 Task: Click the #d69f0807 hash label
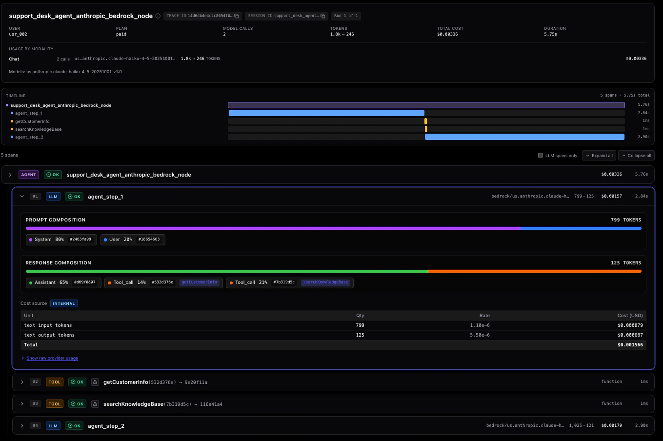pyautogui.click(x=85, y=282)
